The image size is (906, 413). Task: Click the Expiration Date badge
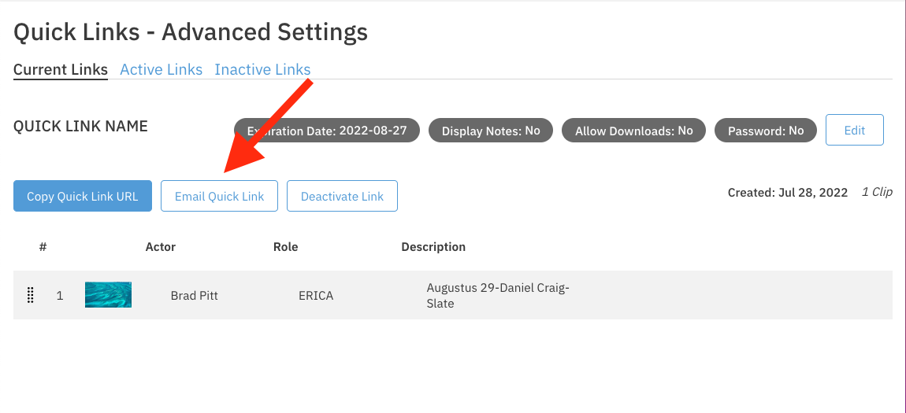click(x=327, y=131)
